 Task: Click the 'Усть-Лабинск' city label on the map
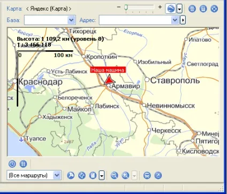pos(69,72)
